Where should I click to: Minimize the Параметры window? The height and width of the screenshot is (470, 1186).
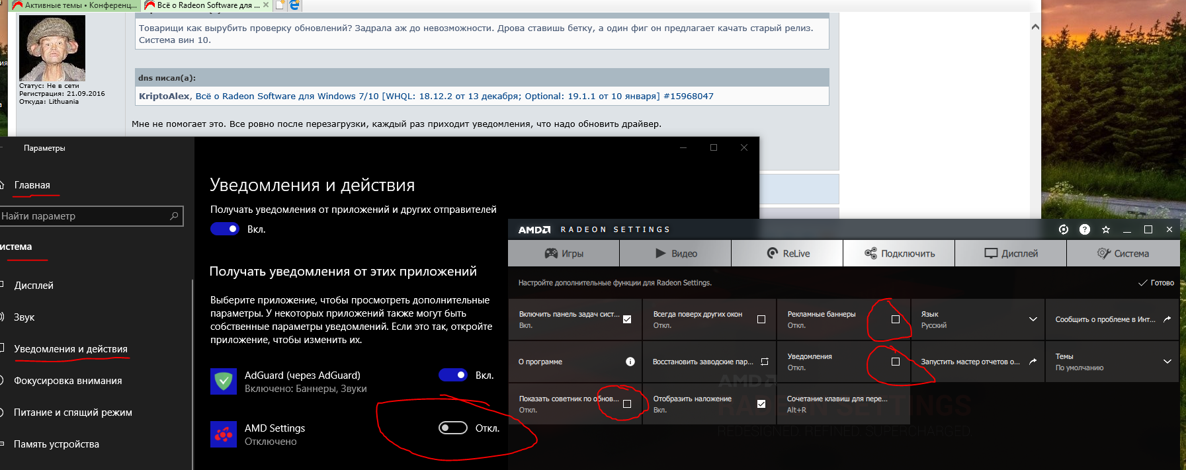683,147
